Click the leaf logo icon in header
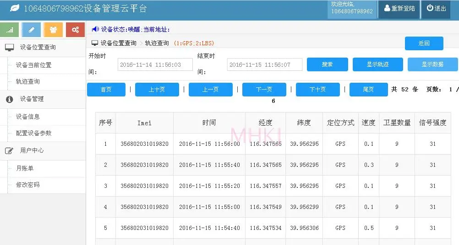Screen dimensions: 459x245 point(14,8)
